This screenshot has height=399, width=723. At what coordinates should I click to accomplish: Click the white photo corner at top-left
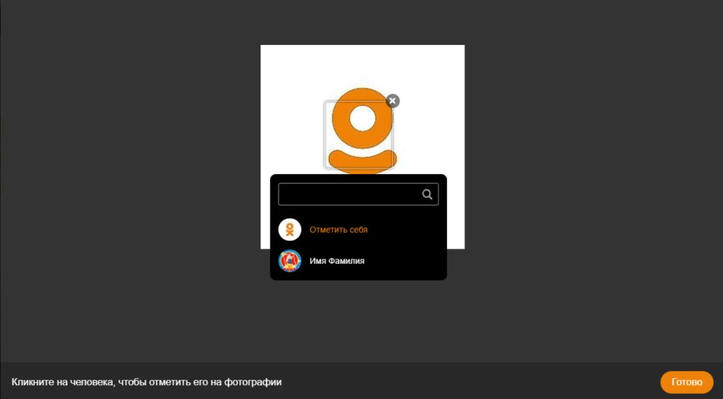point(269,54)
